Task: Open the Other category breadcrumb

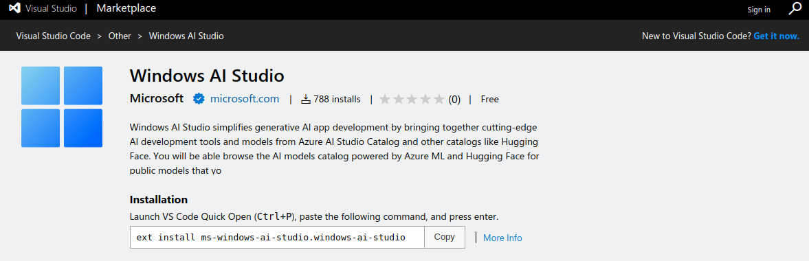Action: (x=120, y=36)
